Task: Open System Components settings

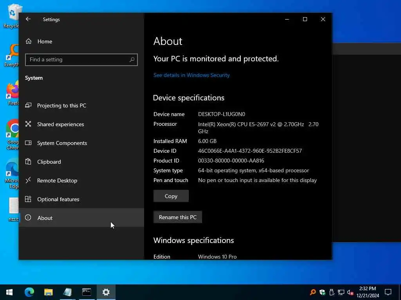Action: (x=81, y=143)
